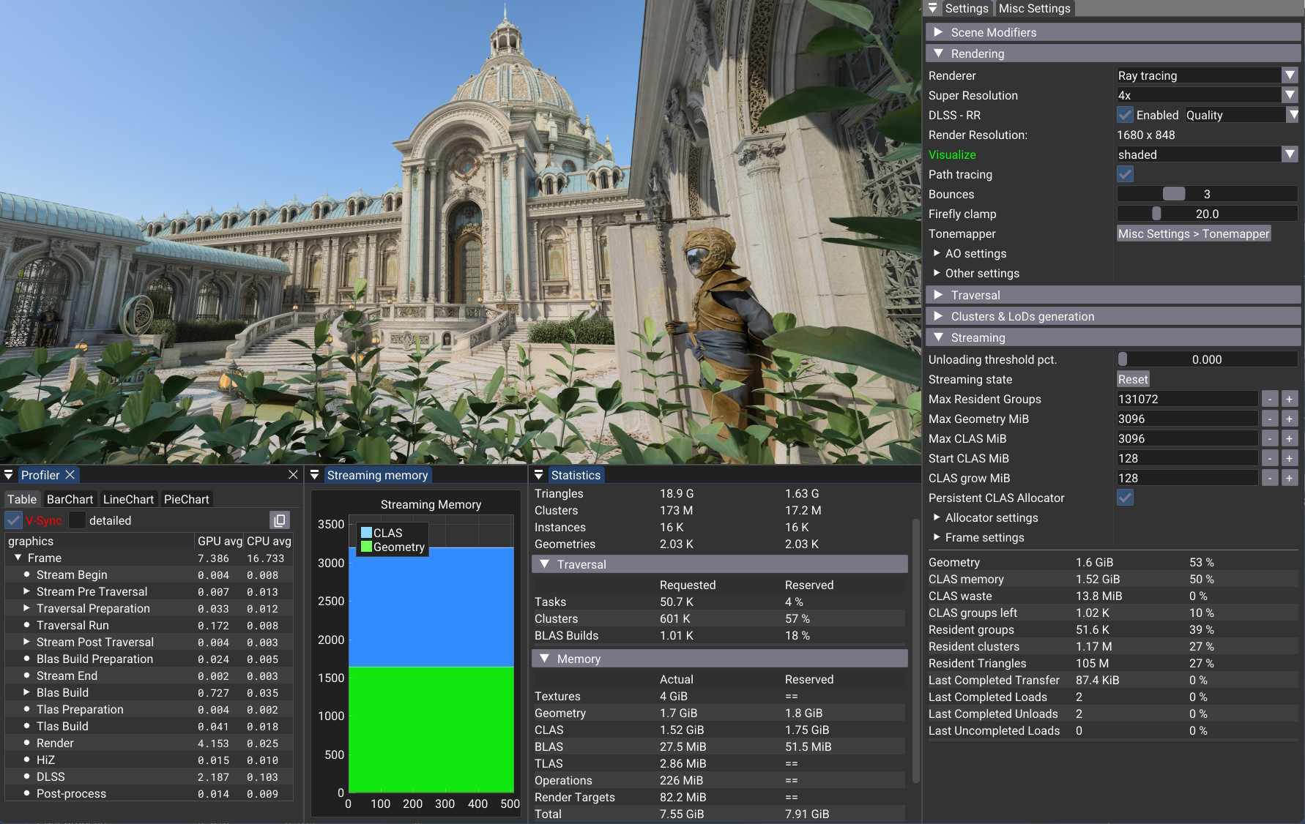Toggle the CLAS legend color swatch
This screenshot has height=824, width=1305.
[x=366, y=533]
